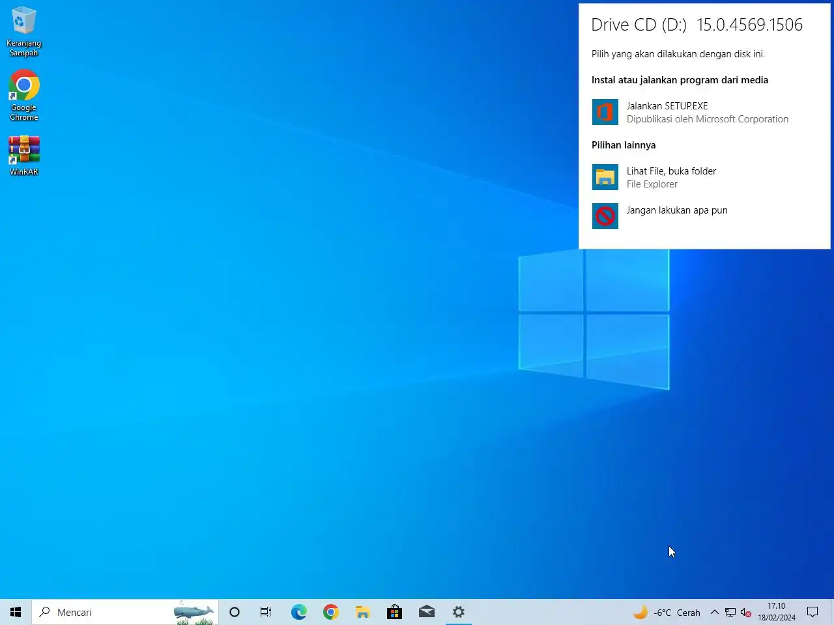The image size is (834, 625).
Task: Click the Office SETUP.EXE icon
Action: point(605,112)
